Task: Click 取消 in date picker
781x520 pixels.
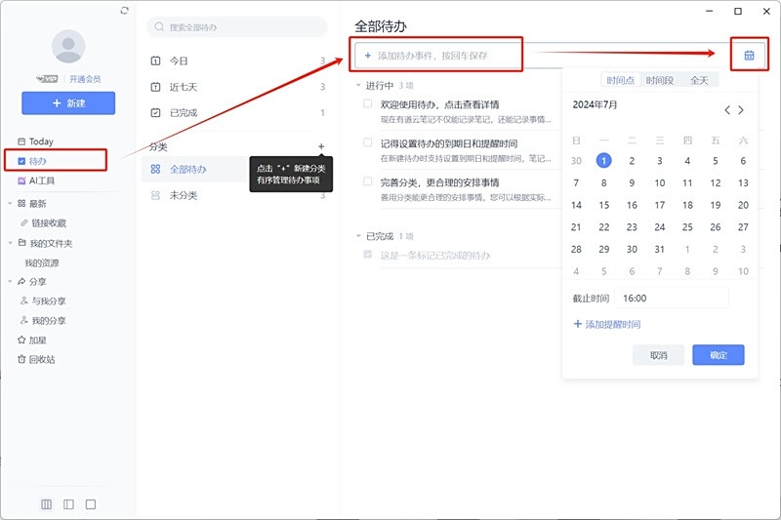Action: point(658,355)
